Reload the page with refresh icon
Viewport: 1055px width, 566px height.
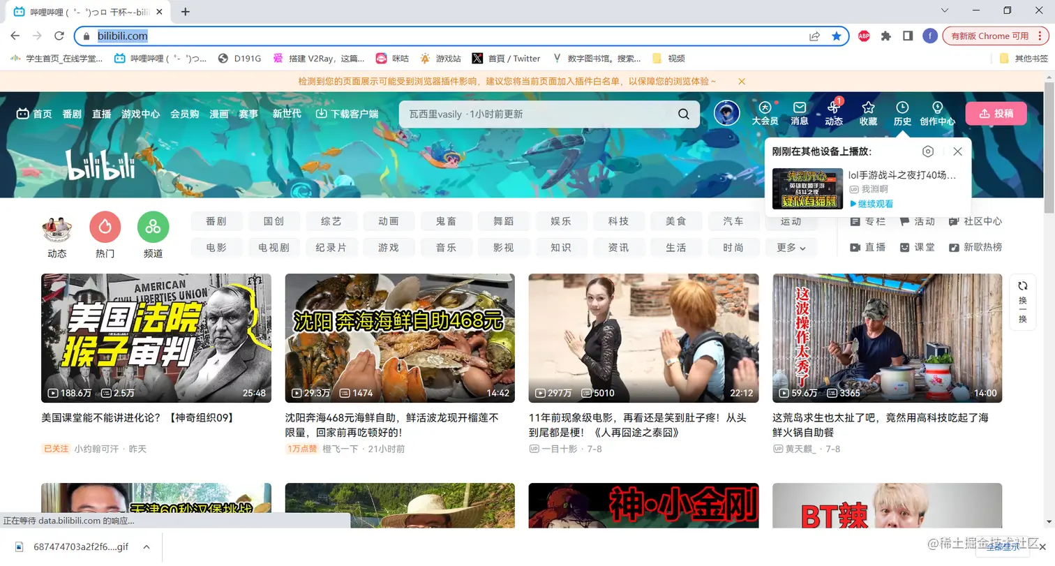pyautogui.click(x=59, y=36)
